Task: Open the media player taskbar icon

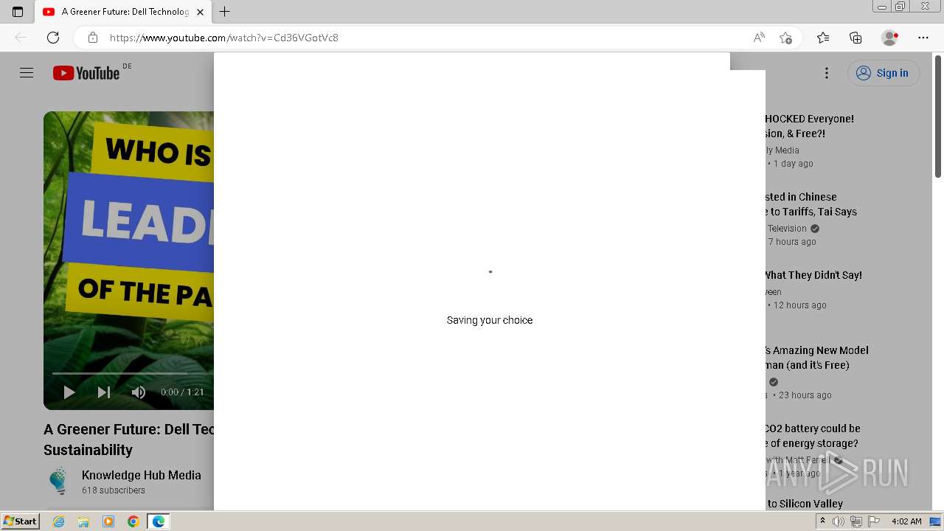Action: point(108,521)
